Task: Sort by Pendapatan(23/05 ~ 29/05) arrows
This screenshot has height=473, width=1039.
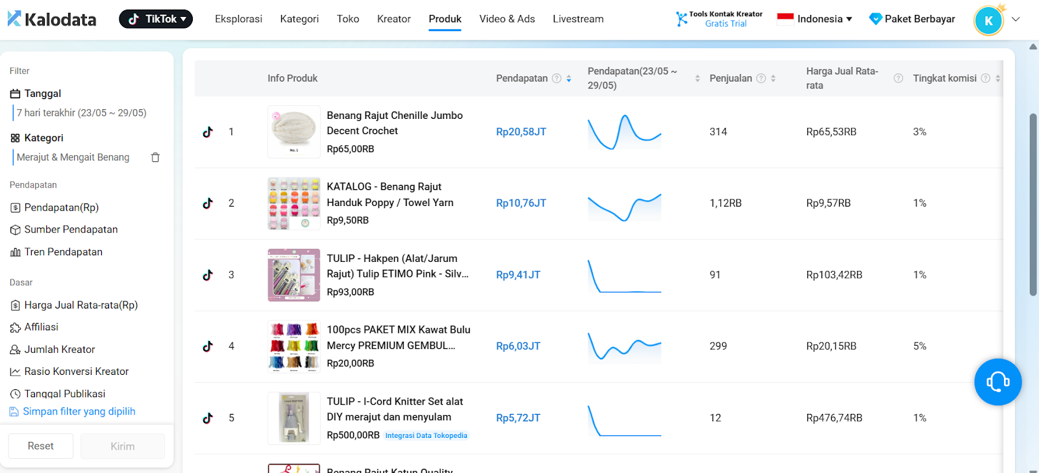Action: pos(697,78)
